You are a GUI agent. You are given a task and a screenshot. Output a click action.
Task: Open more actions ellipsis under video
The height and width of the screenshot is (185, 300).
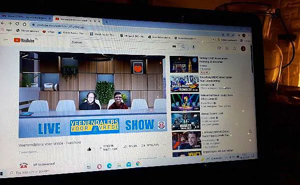coord(164,145)
